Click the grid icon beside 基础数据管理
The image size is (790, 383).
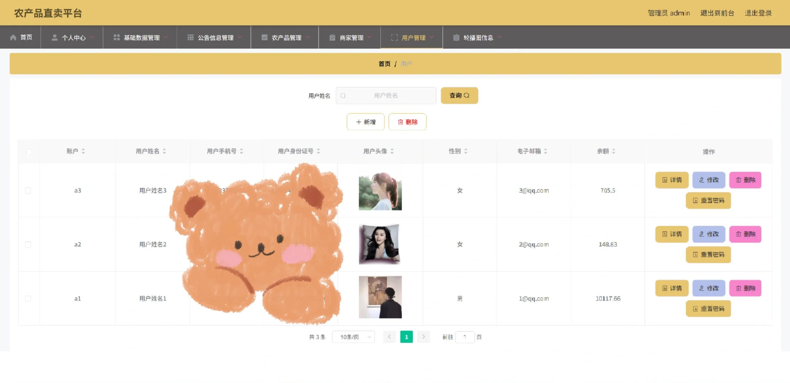point(116,37)
